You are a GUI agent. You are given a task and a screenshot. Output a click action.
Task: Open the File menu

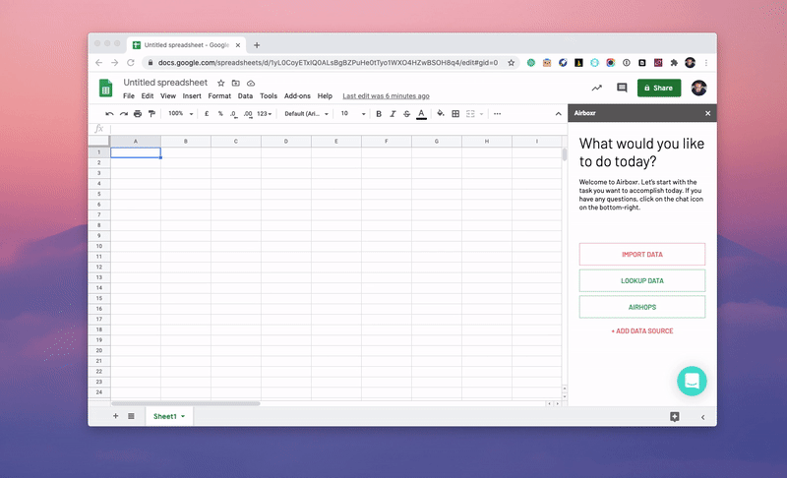pyautogui.click(x=129, y=95)
